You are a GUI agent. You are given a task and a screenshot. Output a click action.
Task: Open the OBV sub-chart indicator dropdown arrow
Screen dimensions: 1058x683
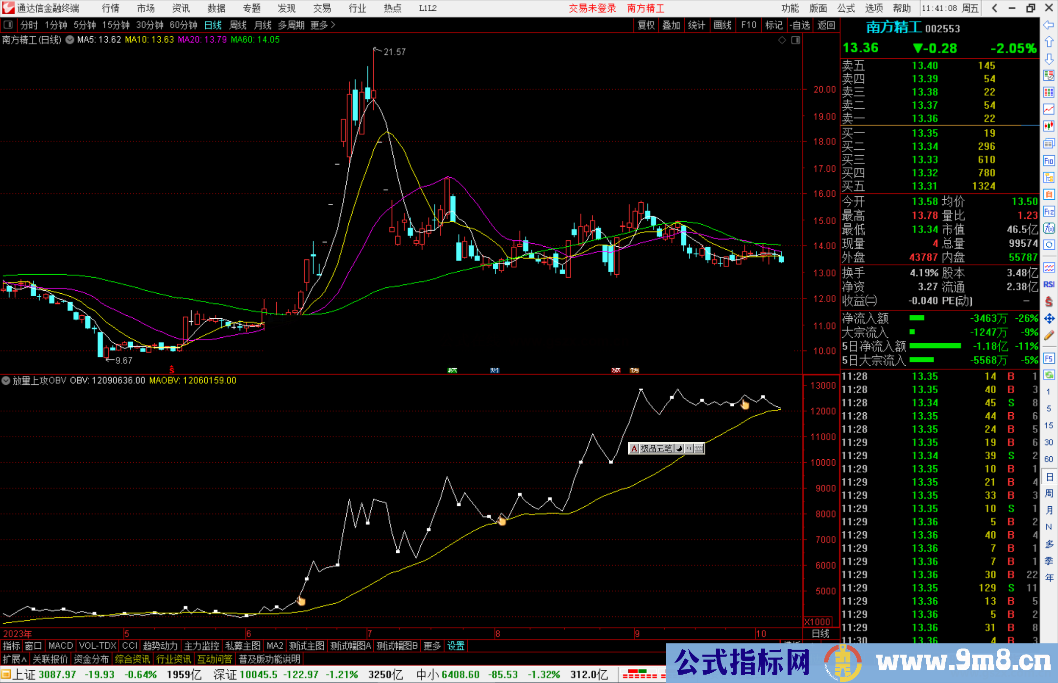point(6,380)
